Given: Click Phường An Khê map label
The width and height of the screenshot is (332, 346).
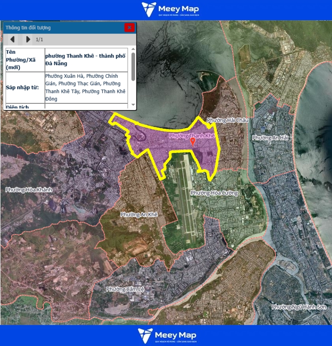Looking at the screenshot, I should point(139,215).
